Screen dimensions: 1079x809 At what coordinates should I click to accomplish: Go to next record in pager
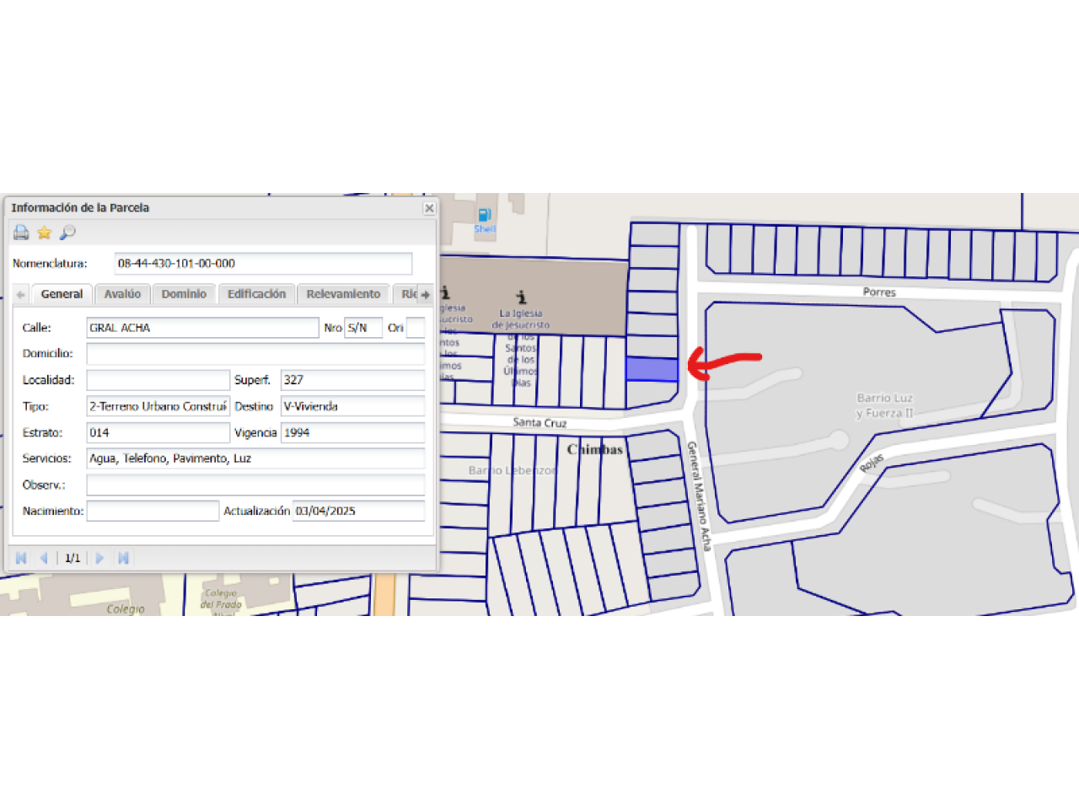click(99, 558)
